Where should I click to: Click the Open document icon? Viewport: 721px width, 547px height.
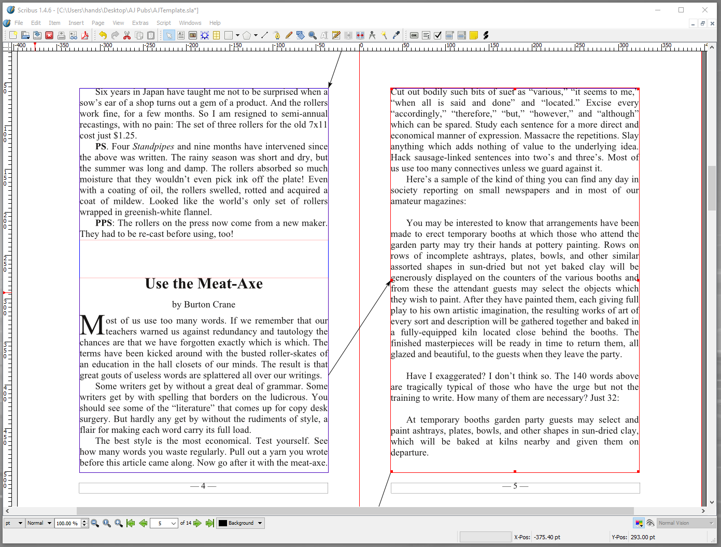pos(25,35)
